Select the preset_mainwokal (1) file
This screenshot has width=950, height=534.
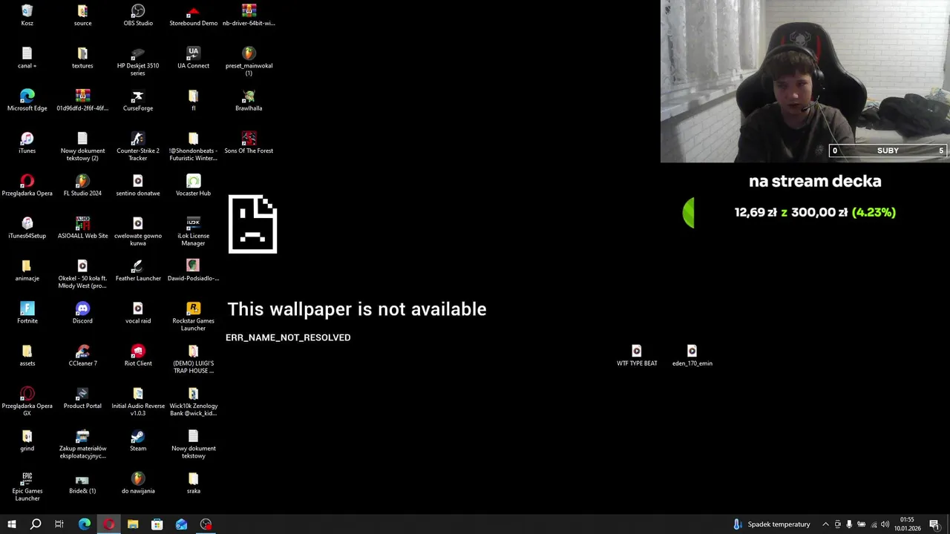coord(249,62)
